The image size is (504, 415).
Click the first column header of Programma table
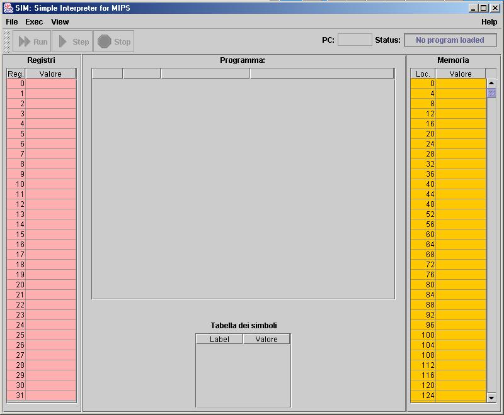pyautogui.click(x=107, y=74)
